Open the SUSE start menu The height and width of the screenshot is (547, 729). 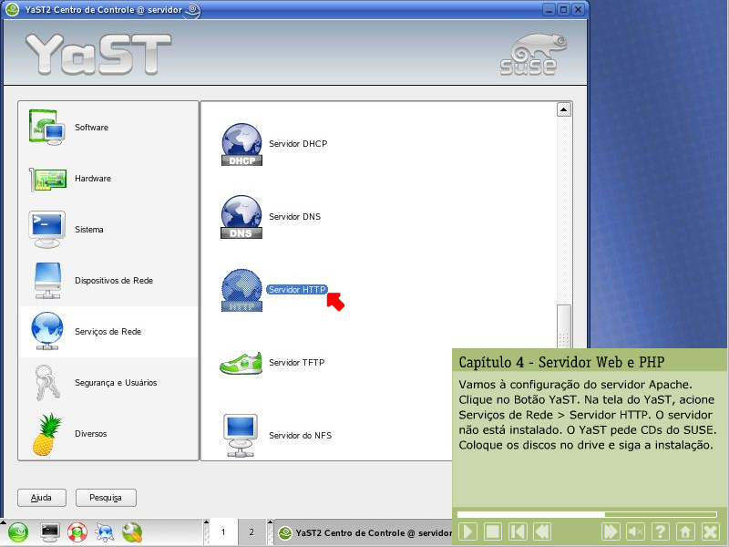[19, 532]
